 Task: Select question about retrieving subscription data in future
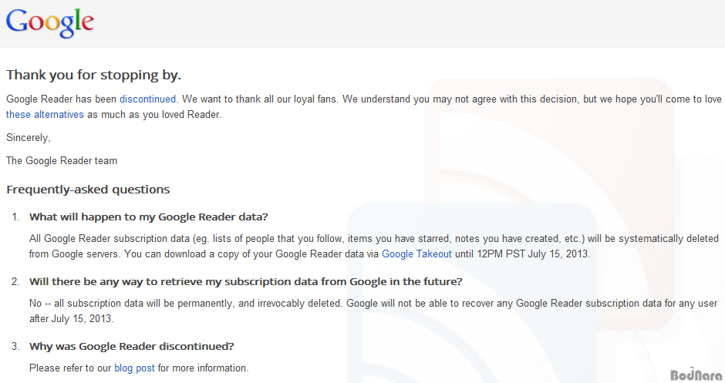[245, 281]
